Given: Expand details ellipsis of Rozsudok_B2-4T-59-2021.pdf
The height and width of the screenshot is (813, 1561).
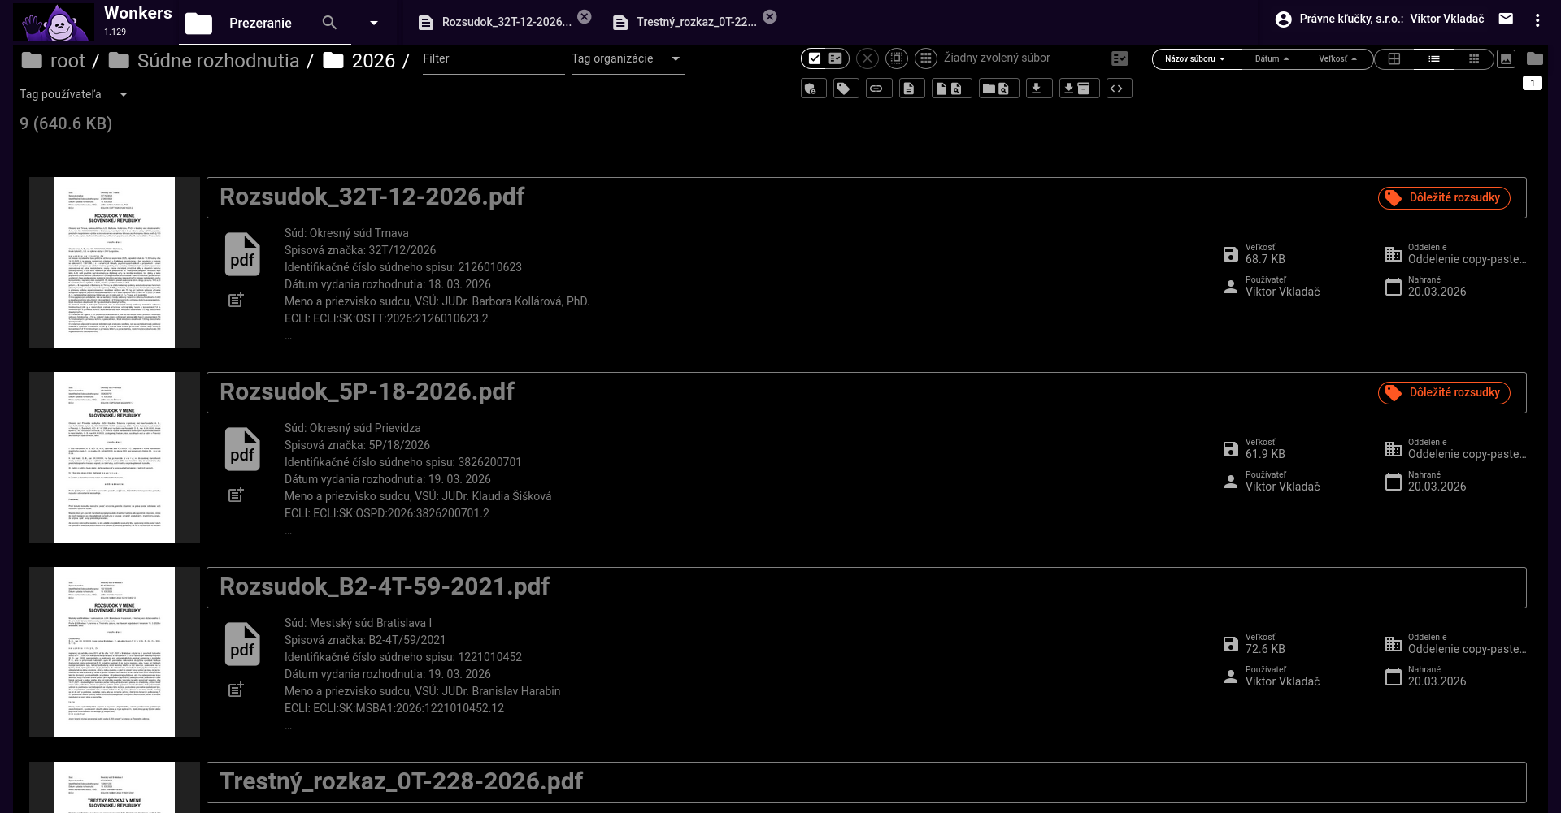Looking at the screenshot, I should [x=288, y=727].
